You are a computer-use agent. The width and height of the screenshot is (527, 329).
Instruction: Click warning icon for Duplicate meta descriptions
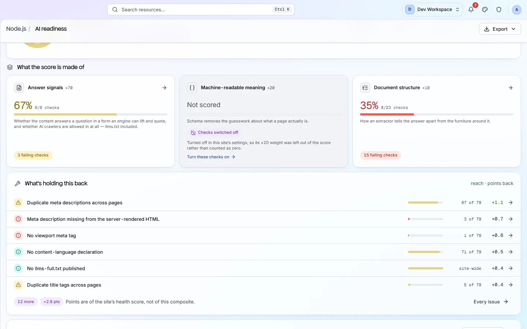pos(18,203)
